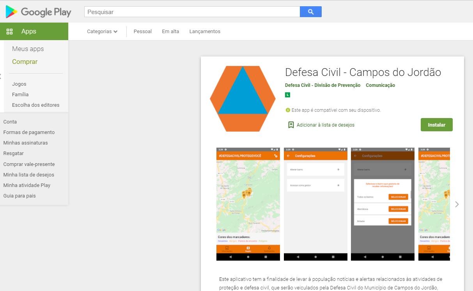The image size is (473, 291).
Task: Open the Configurações screenshot thumbnail
Action: coord(315,204)
